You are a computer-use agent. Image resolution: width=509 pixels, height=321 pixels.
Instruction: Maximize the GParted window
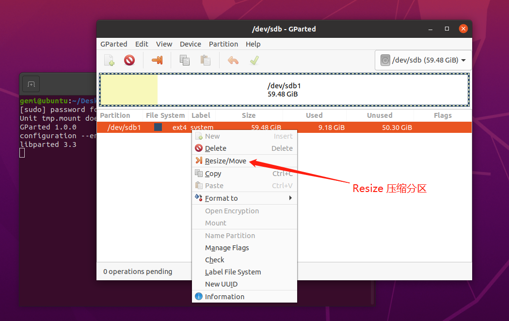pos(447,29)
